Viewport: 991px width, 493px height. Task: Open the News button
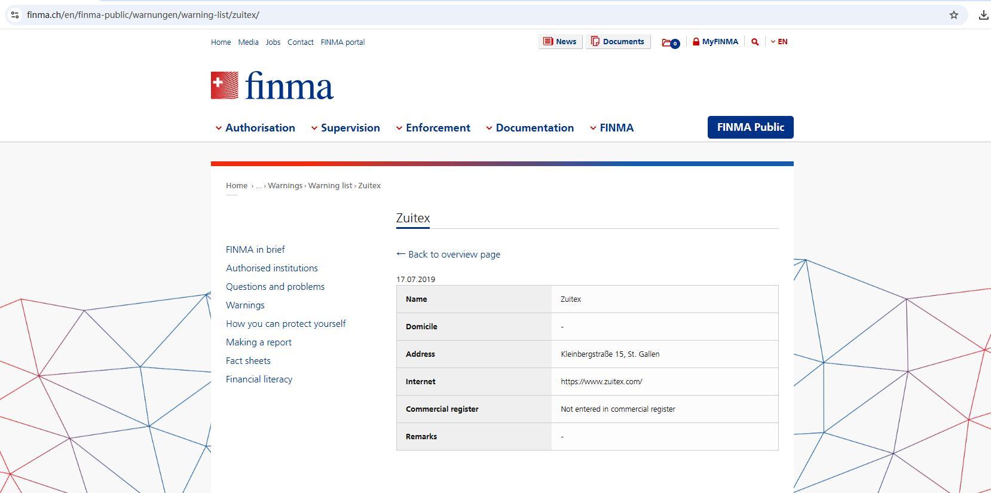click(560, 42)
